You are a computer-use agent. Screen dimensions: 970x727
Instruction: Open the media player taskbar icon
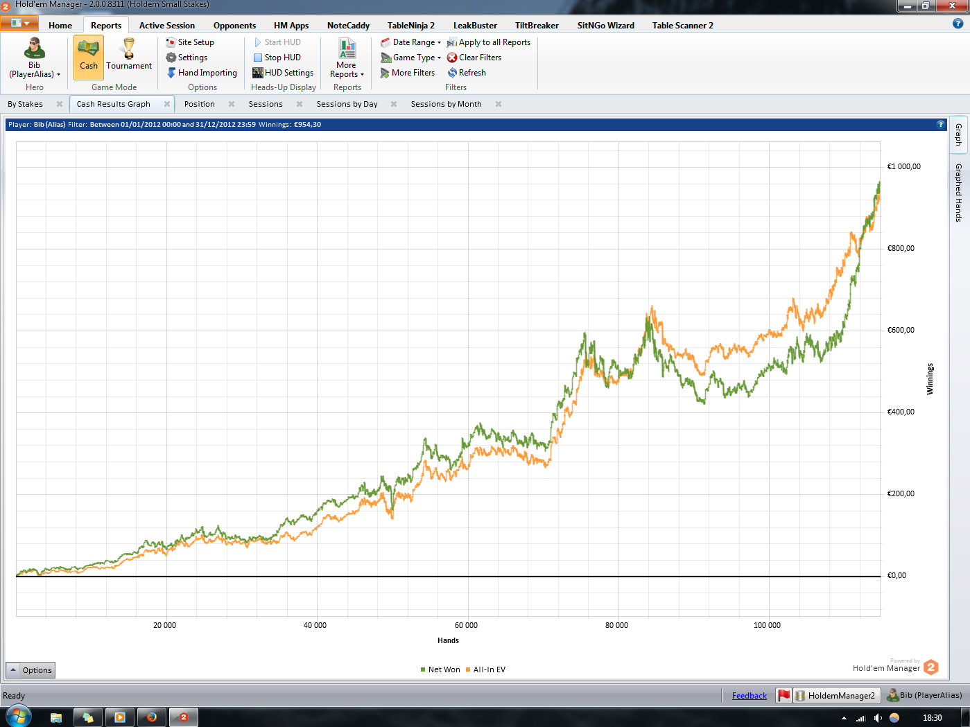click(x=119, y=717)
